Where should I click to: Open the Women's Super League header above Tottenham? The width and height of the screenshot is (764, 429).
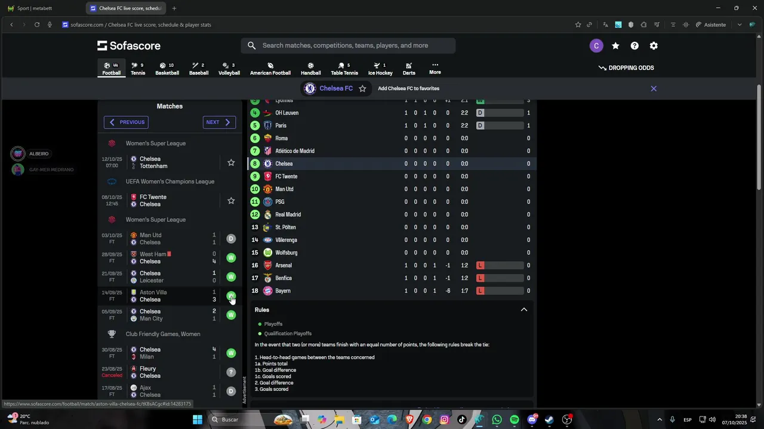point(170,144)
